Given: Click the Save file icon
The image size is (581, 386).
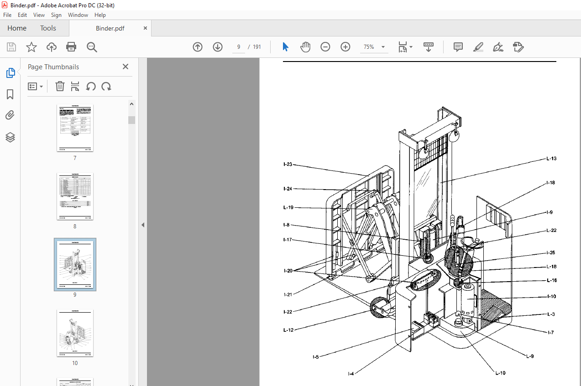Looking at the screenshot, I should 11,47.
